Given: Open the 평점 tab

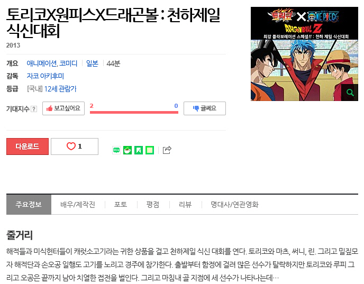Looking at the screenshot, I should (x=153, y=205).
